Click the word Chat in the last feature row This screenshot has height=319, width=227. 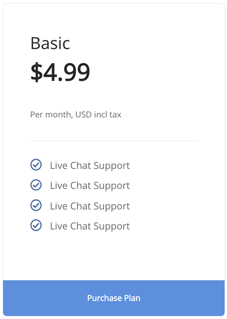click(x=81, y=226)
